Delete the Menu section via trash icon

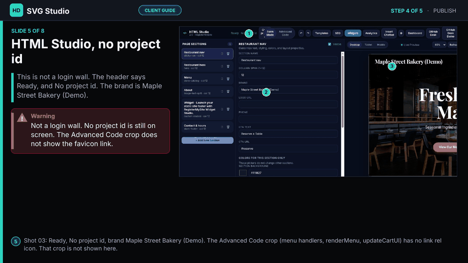click(x=228, y=79)
